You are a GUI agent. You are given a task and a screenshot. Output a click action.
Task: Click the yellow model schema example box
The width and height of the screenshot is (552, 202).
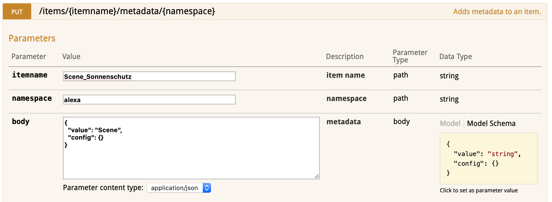[488, 159]
